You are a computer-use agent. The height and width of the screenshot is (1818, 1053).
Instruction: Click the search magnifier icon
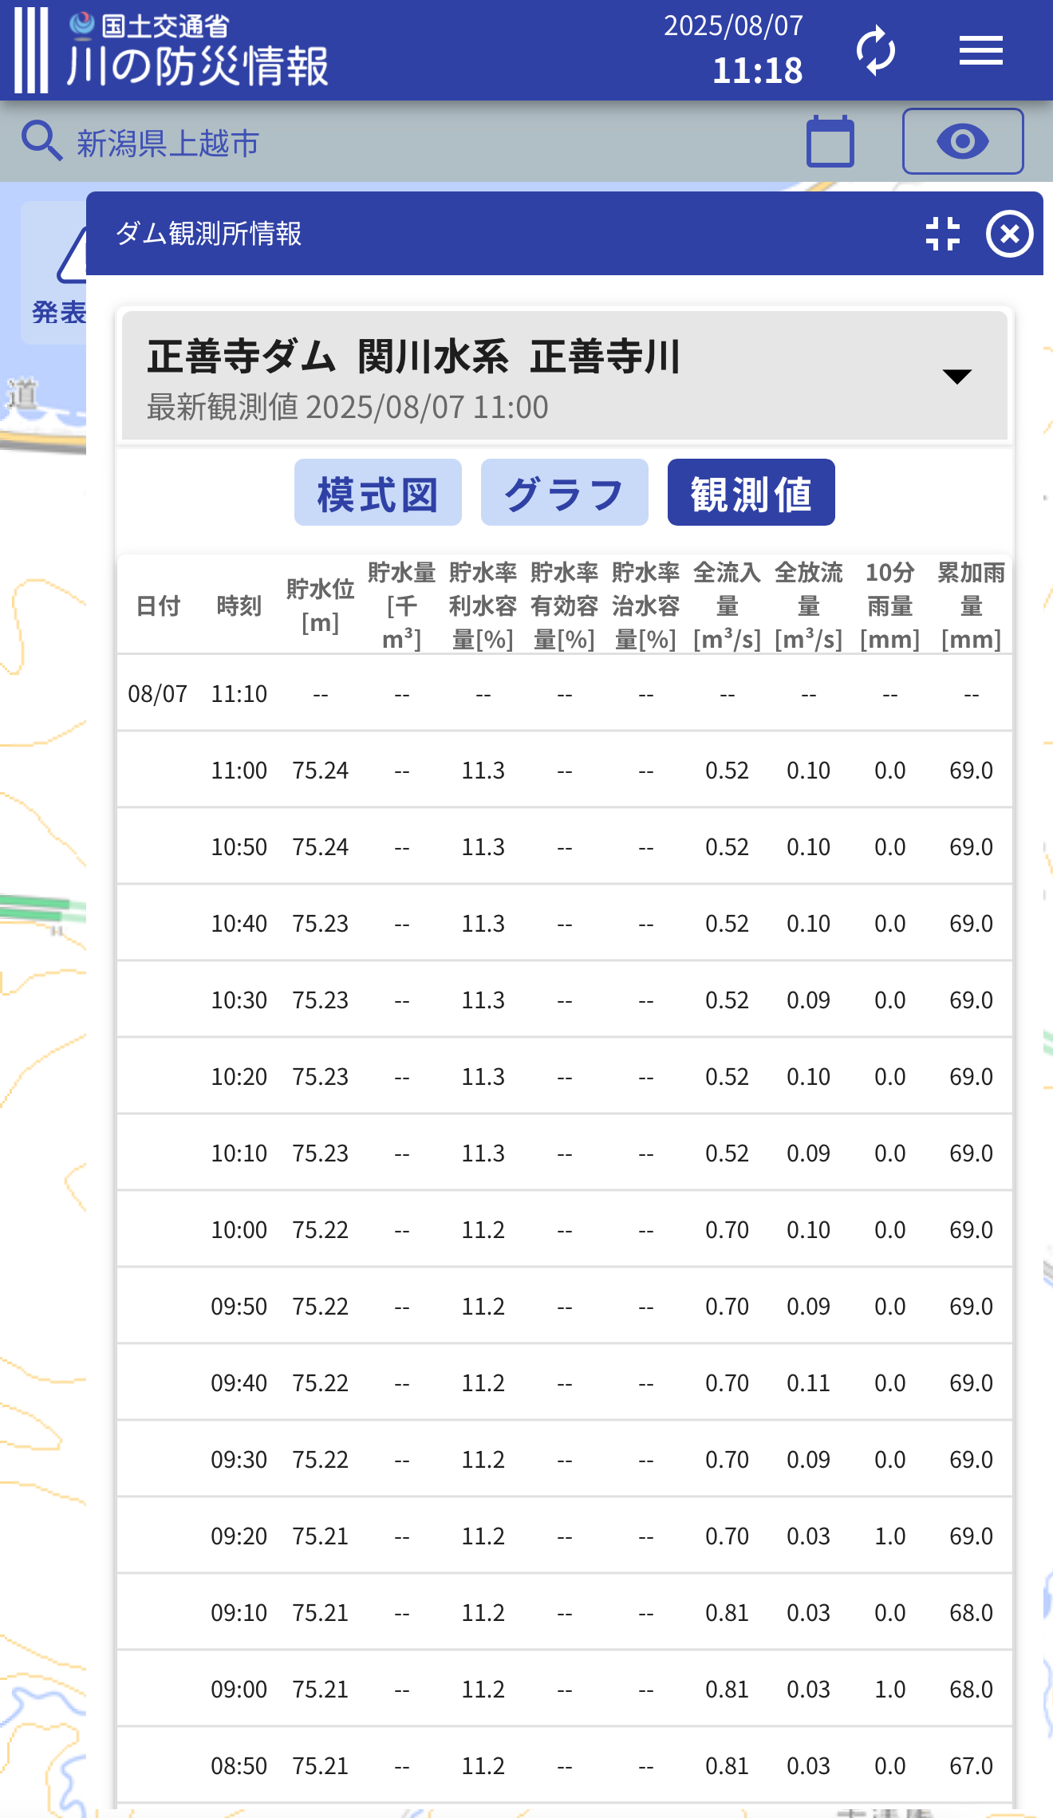41,142
